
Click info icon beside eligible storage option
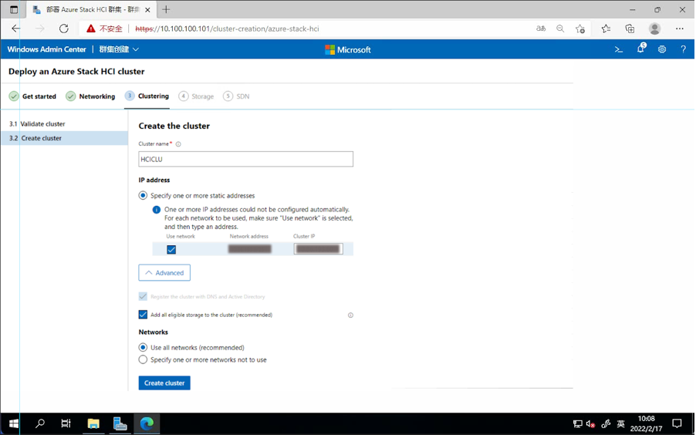click(350, 315)
